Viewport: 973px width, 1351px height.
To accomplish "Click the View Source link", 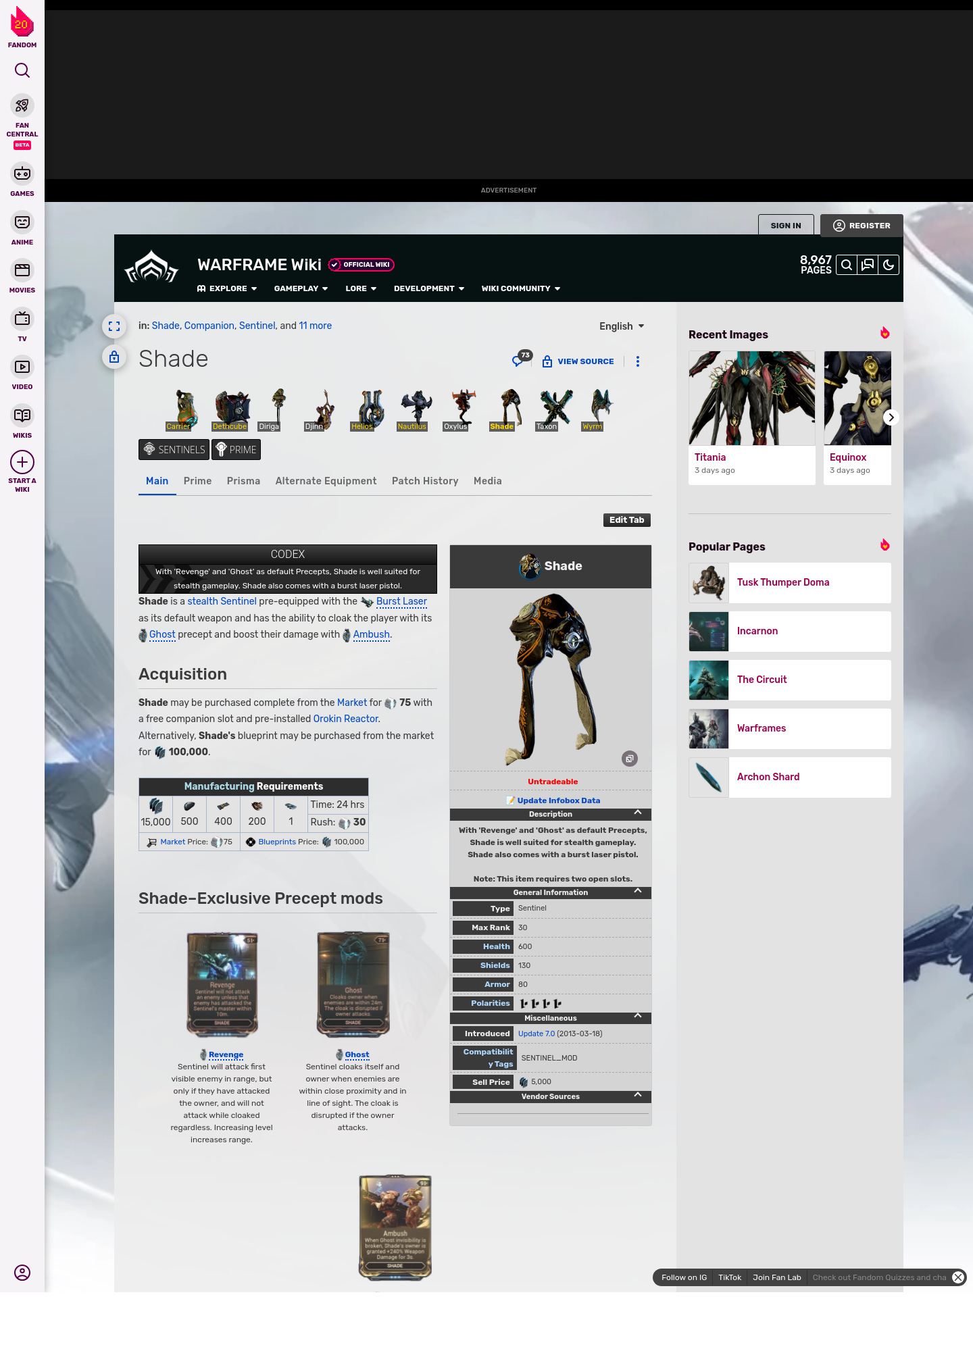I will (x=578, y=361).
